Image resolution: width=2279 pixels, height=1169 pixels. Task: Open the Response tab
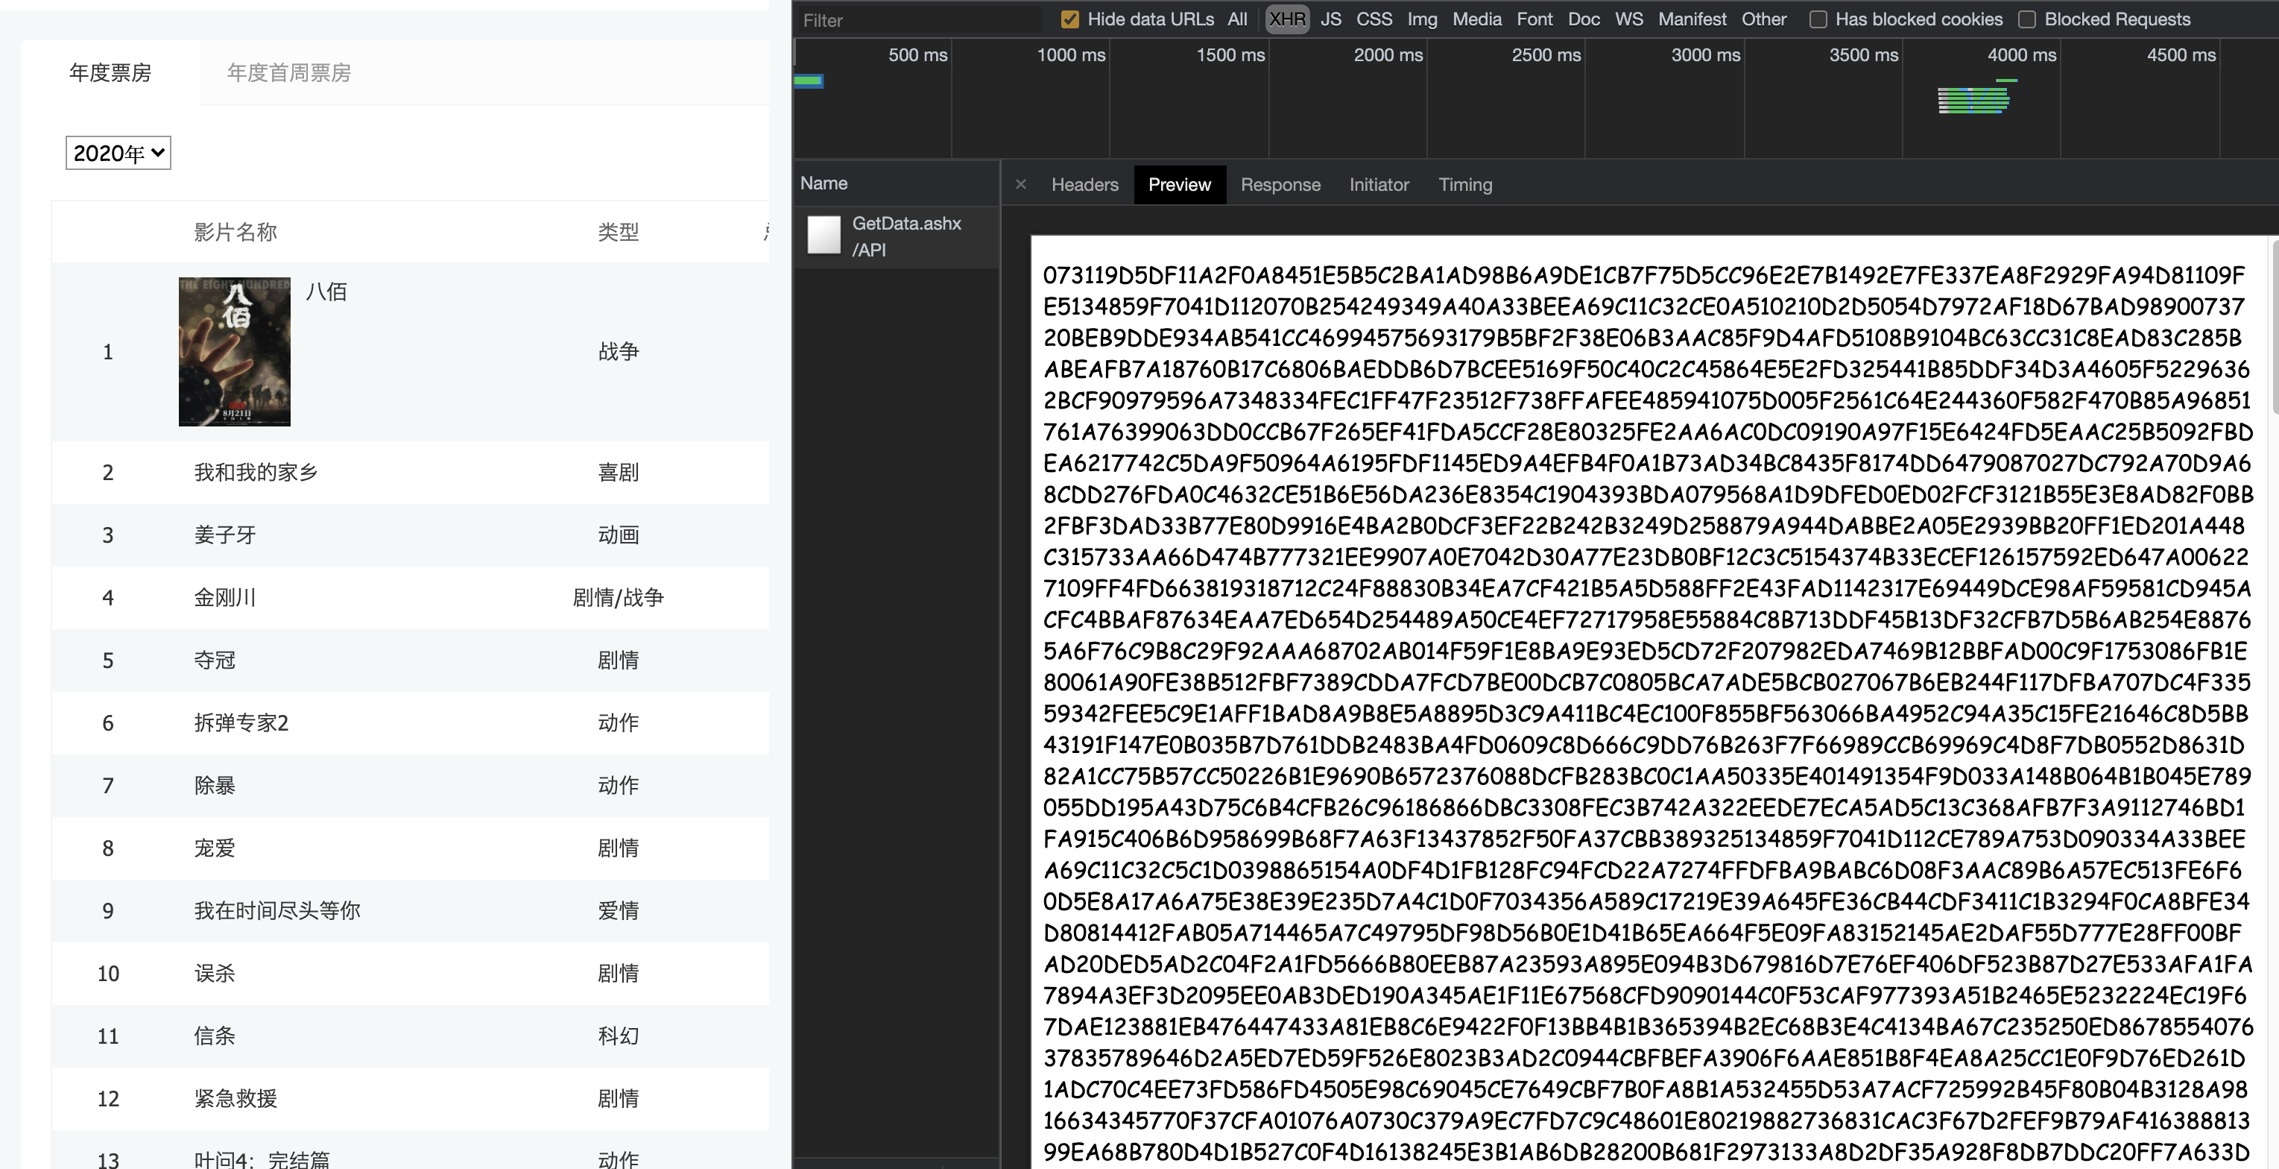click(1280, 184)
